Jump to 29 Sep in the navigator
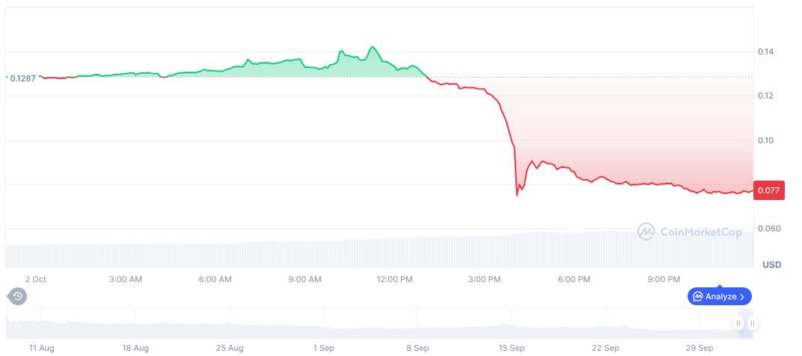Screen dimensions: 802x356 (x=700, y=348)
